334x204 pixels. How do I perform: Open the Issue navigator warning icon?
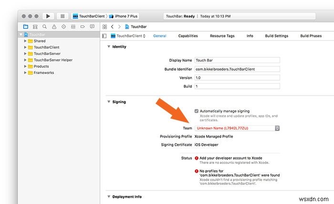(53, 27)
